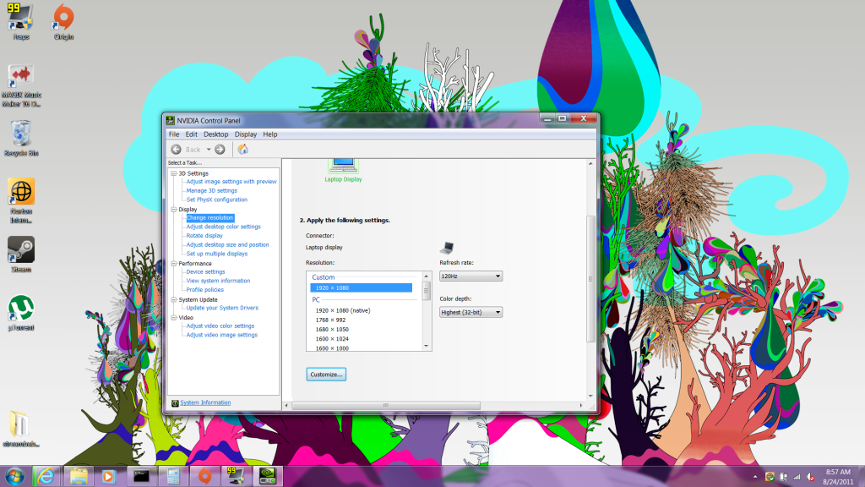Open View system information task
Screen dimensions: 865x487
[218, 281]
